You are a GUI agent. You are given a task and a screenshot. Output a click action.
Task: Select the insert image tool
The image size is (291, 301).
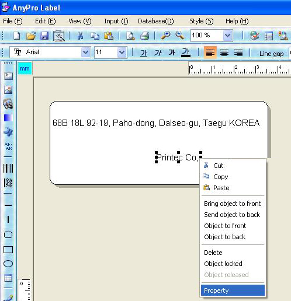tap(8, 90)
